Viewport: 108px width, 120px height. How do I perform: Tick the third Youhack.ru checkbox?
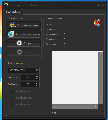click(12, 105)
